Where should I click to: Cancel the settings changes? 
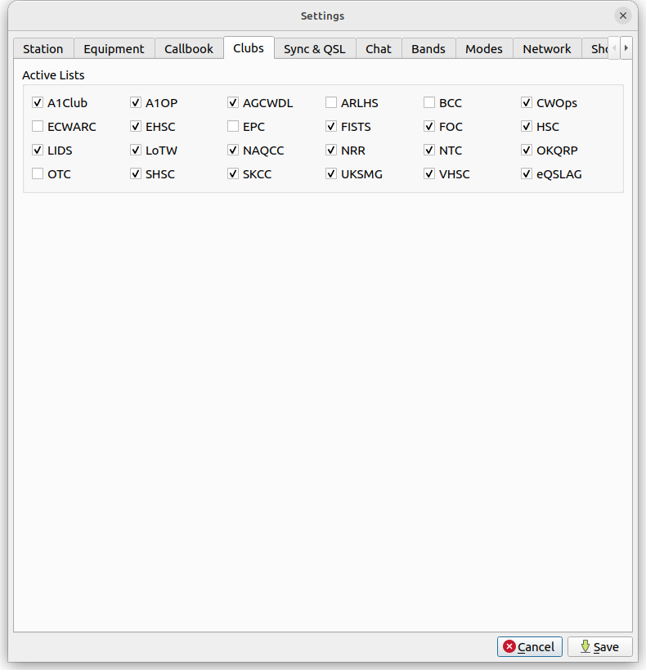[529, 646]
